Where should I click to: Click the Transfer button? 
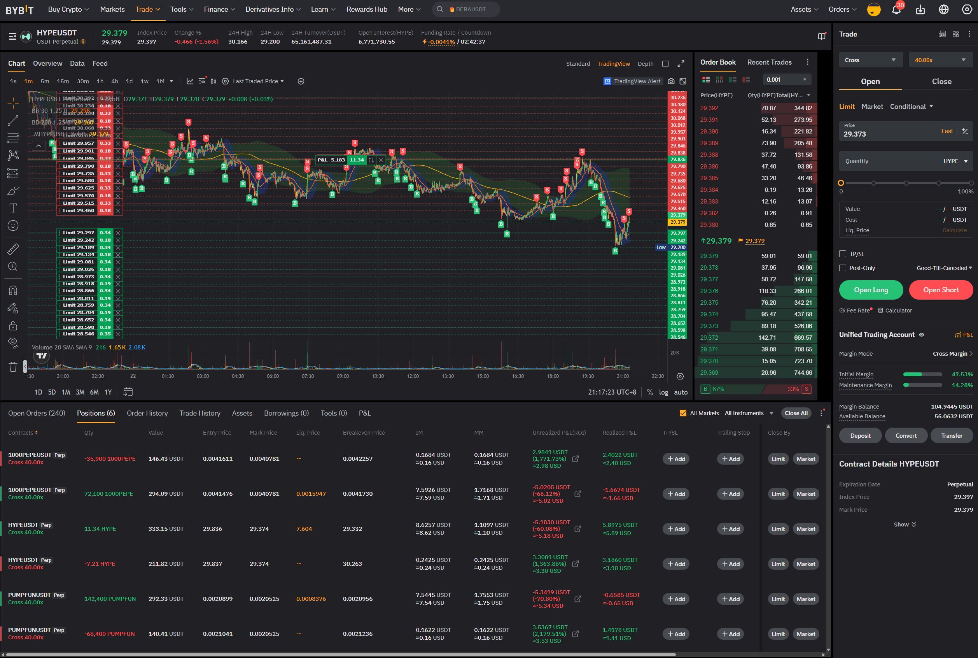point(952,435)
